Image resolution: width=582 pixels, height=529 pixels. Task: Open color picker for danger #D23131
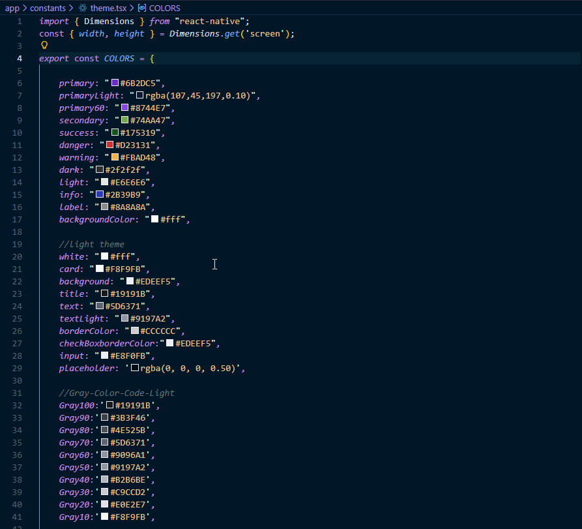(110, 145)
